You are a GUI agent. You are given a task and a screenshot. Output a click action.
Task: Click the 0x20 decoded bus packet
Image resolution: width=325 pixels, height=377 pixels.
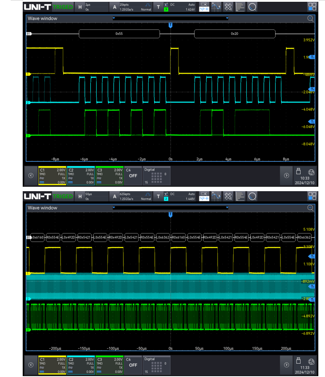[235, 33]
